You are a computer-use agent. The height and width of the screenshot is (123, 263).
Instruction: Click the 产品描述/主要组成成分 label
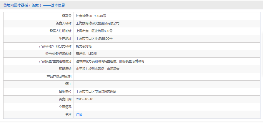click(55, 61)
